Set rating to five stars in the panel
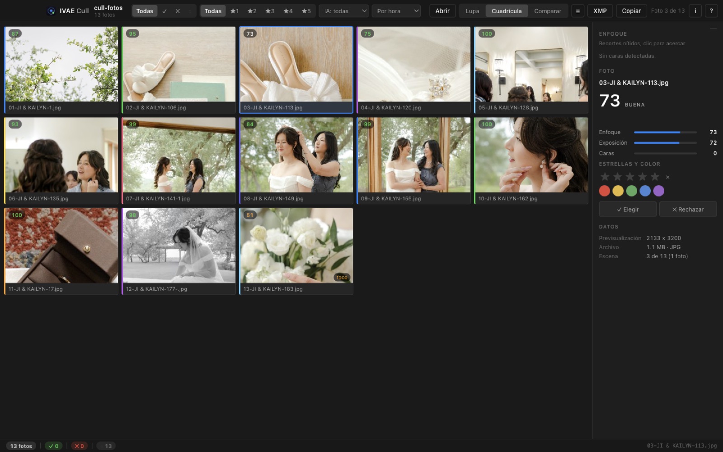The height and width of the screenshot is (452, 723). click(655, 177)
